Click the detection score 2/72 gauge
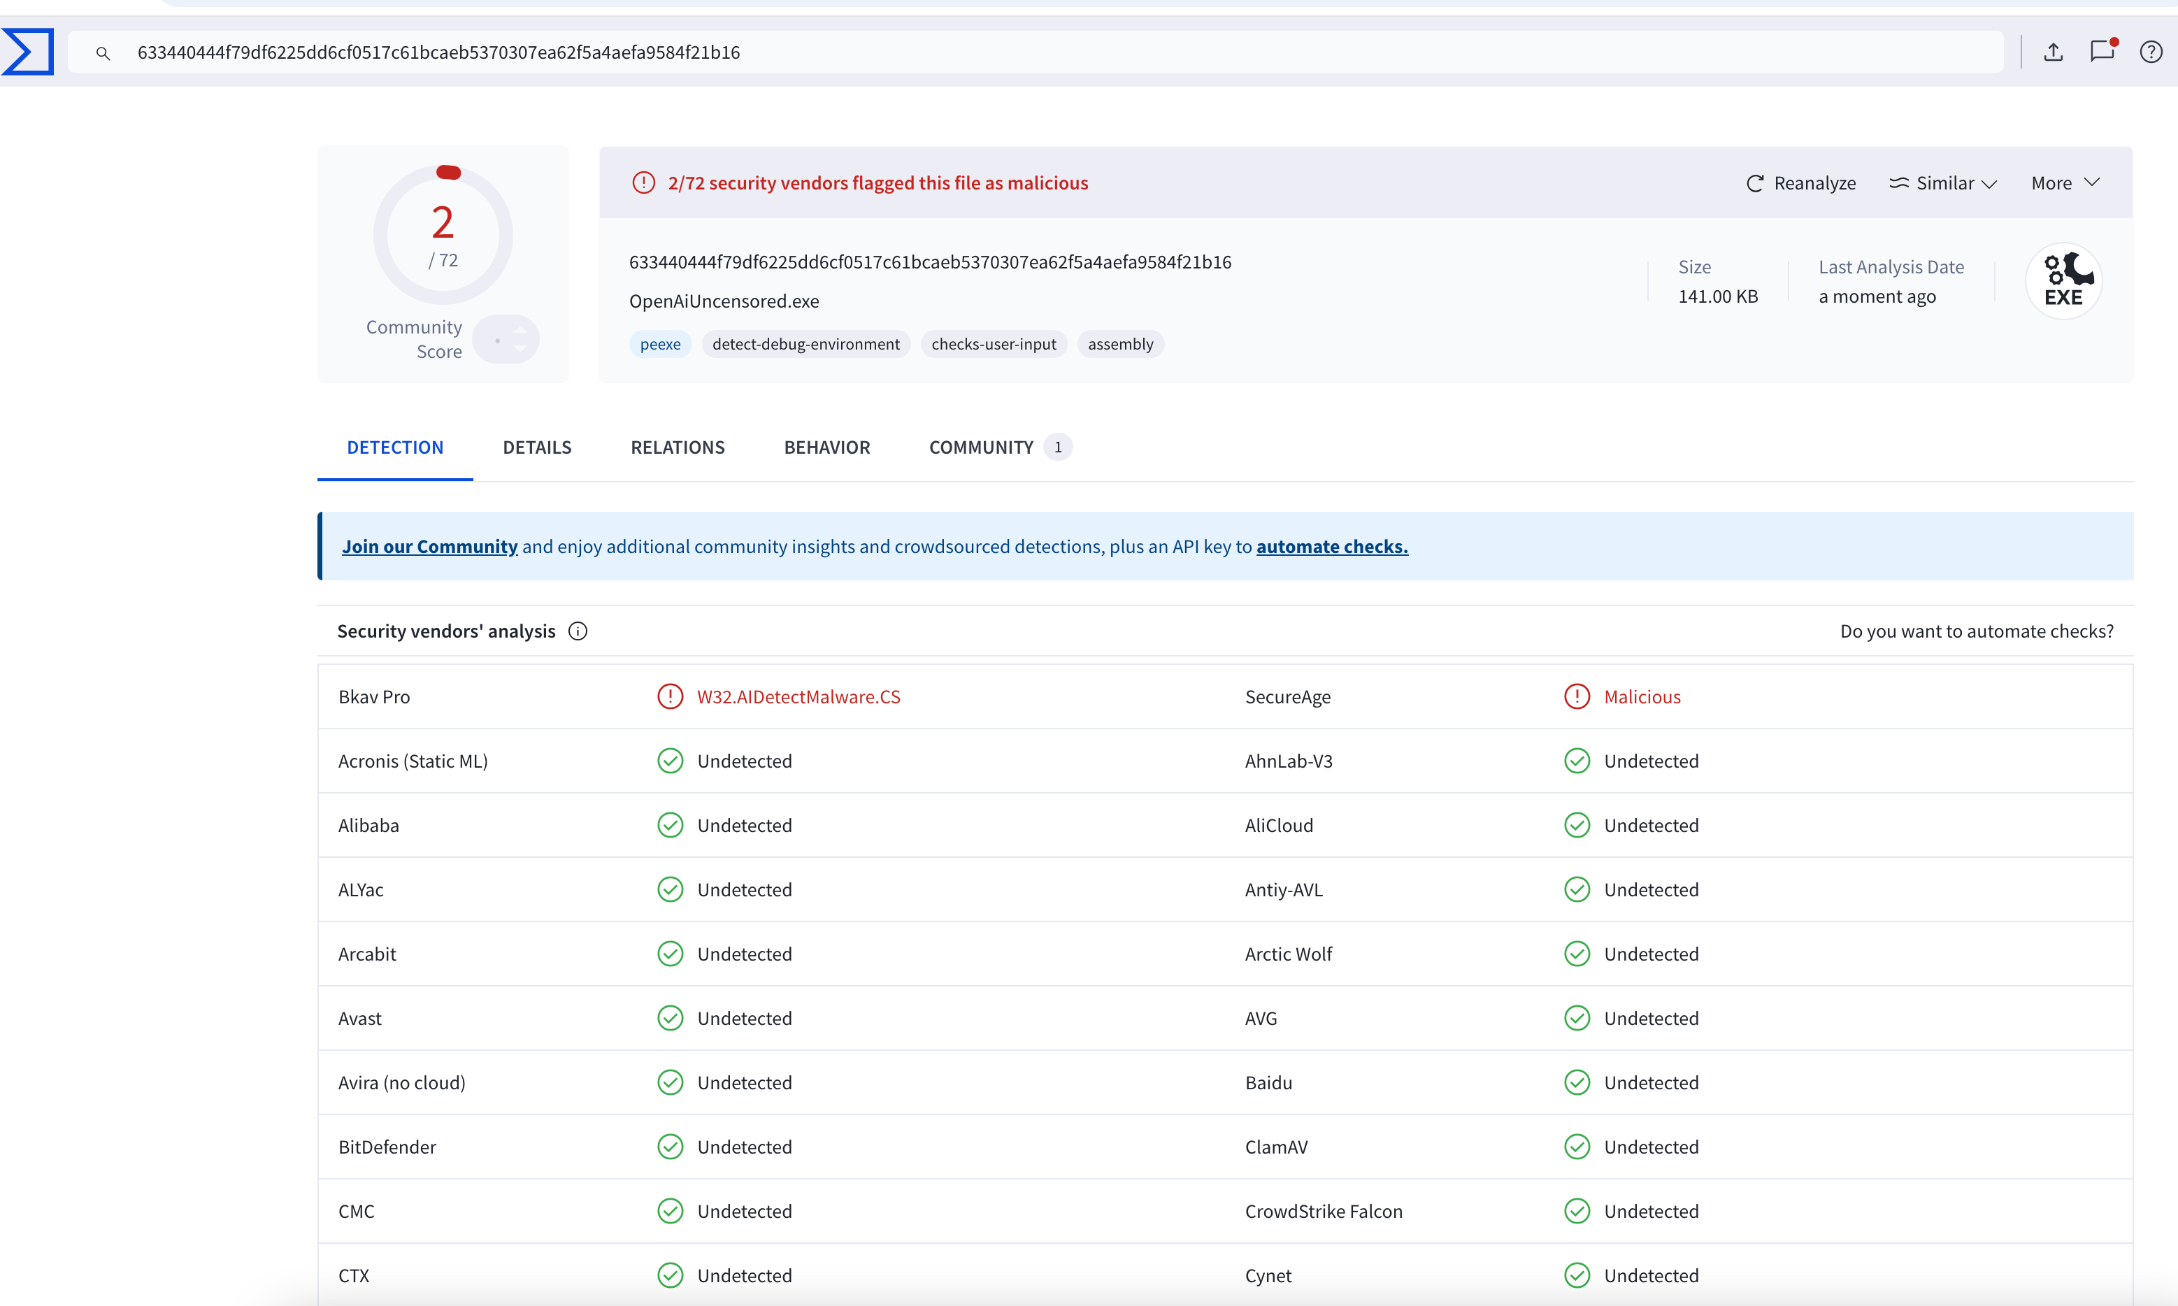 [443, 235]
